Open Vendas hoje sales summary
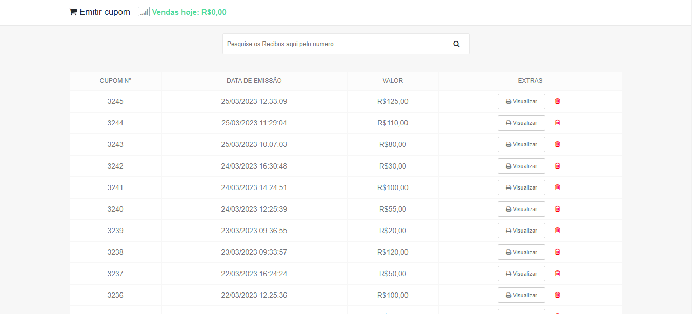 tap(189, 12)
